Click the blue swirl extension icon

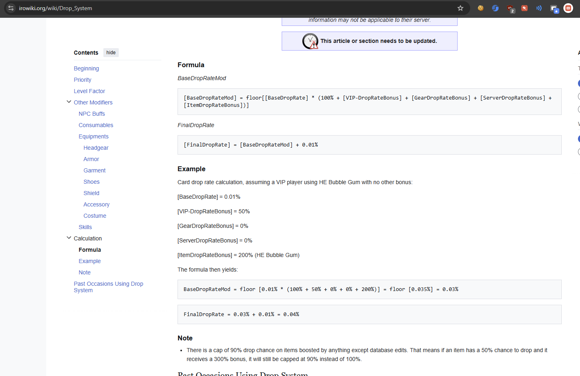[495, 8]
